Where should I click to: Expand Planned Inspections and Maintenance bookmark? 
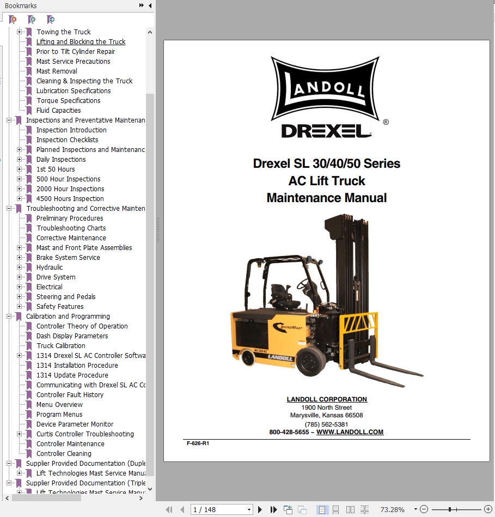point(19,150)
